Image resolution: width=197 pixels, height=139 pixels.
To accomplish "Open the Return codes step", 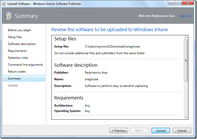I will [x=17, y=71].
